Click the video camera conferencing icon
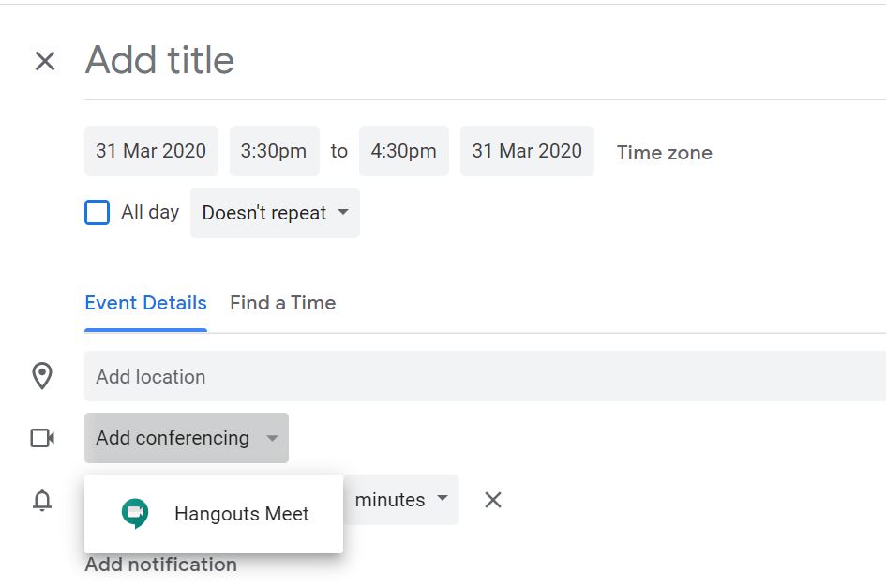 42,438
